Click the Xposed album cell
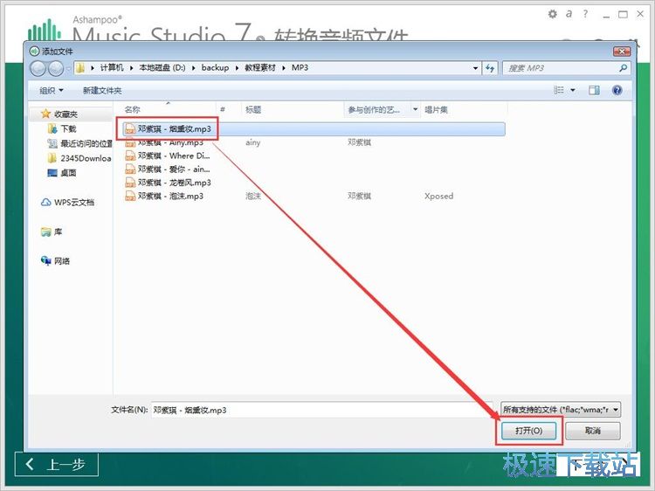The width and height of the screenshot is (655, 491). (438, 196)
